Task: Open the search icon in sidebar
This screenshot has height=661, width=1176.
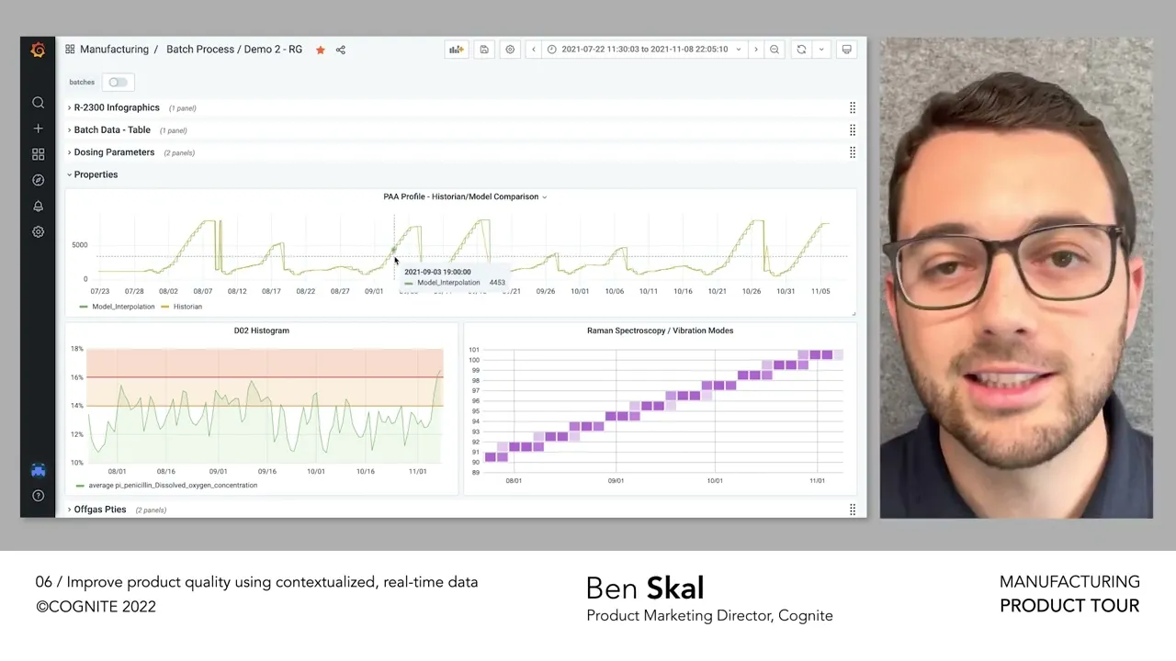Action: 38,103
